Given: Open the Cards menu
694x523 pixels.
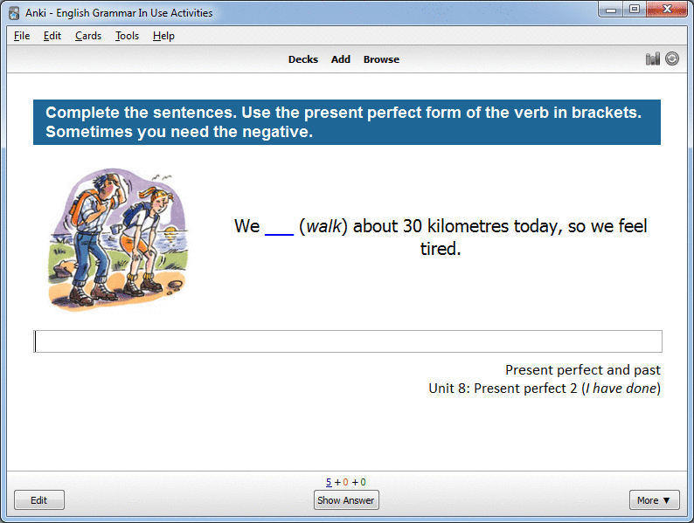Looking at the screenshot, I should click(88, 36).
